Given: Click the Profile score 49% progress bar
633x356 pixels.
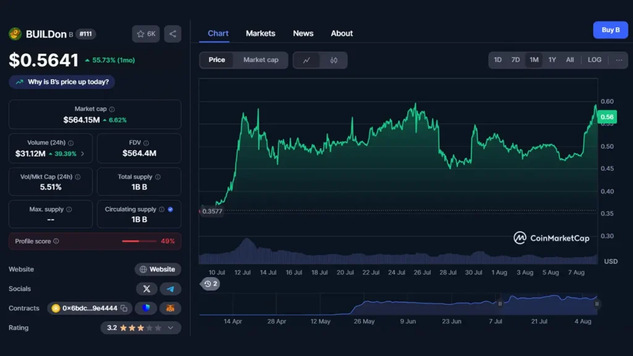Looking at the screenshot, I should pyautogui.click(x=139, y=242).
